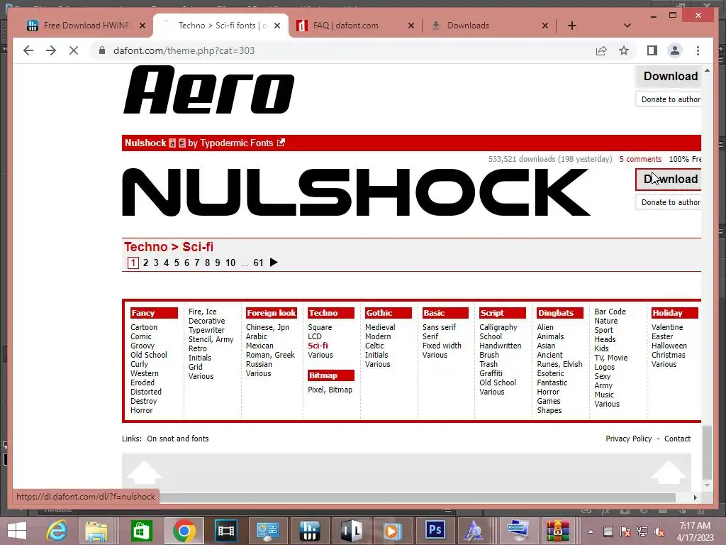Open the Cartoon fonts link
Image resolution: width=726 pixels, height=545 pixels.
click(144, 327)
